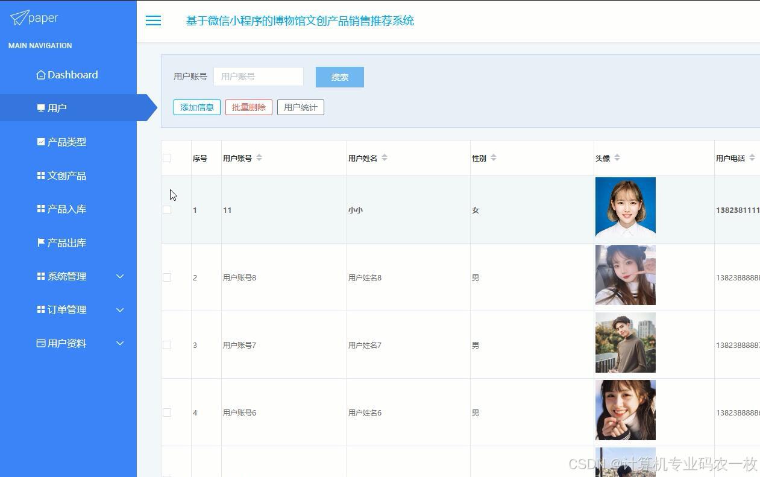This screenshot has width=760, height=477.
Task: Focus the 用户账号 search input field
Action: click(259, 77)
